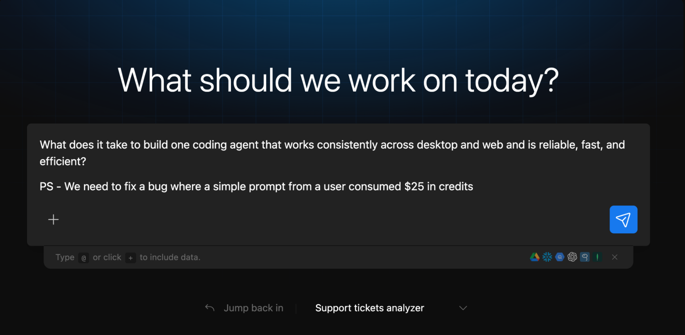Open the Support tickets analyzer dropdown
Image resolution: width=685 pixels, height=335 pixels.
369,308
